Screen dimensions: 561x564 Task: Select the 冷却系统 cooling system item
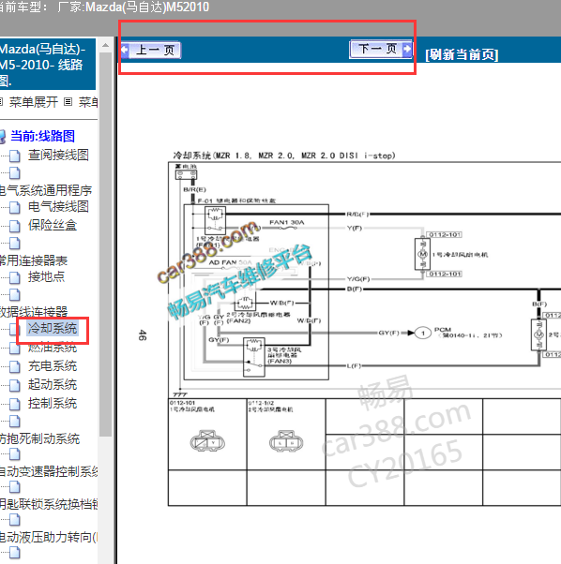pyautogui.click(x=53, y=329)
